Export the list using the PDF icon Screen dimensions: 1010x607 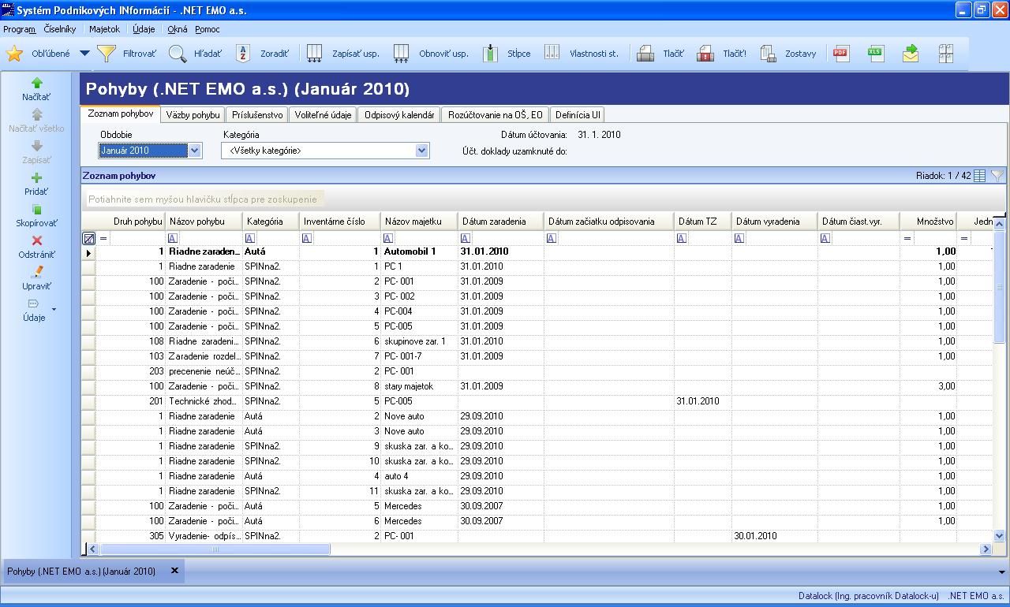(840, 54)
